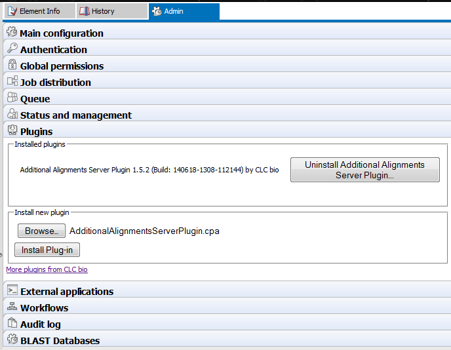Image resolution: width=451 pixels, height=350 pixels.
Task: Expand the Queue section
Action: (x=227, y=97)
